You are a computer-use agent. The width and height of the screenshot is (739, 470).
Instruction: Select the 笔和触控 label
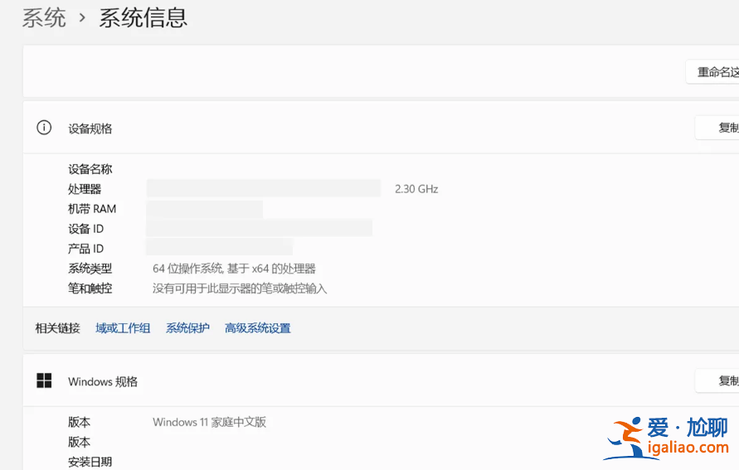tap(90, 288)
